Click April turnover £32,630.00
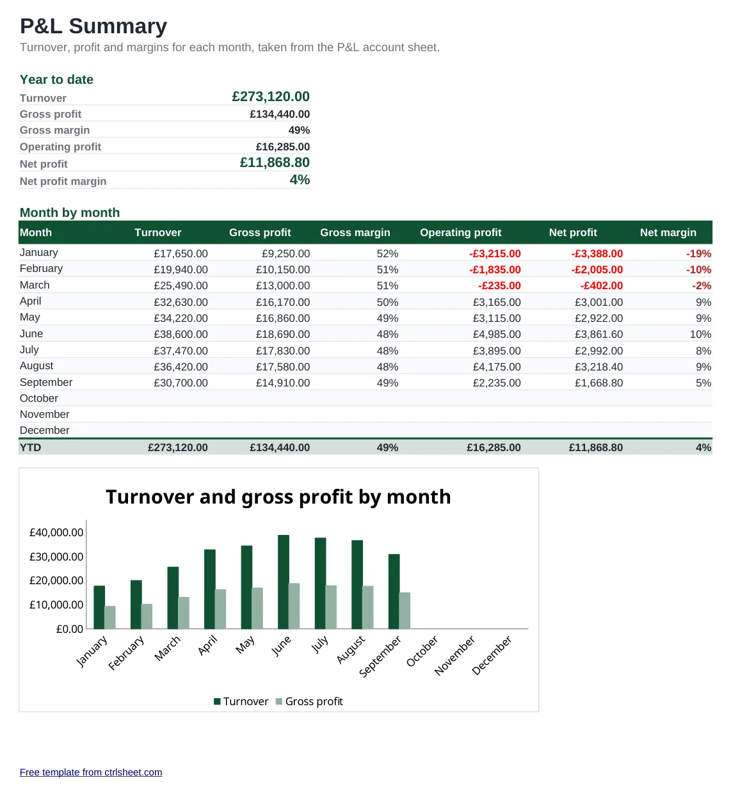Viewport: 731px width, 796px height. click(181, 302)
